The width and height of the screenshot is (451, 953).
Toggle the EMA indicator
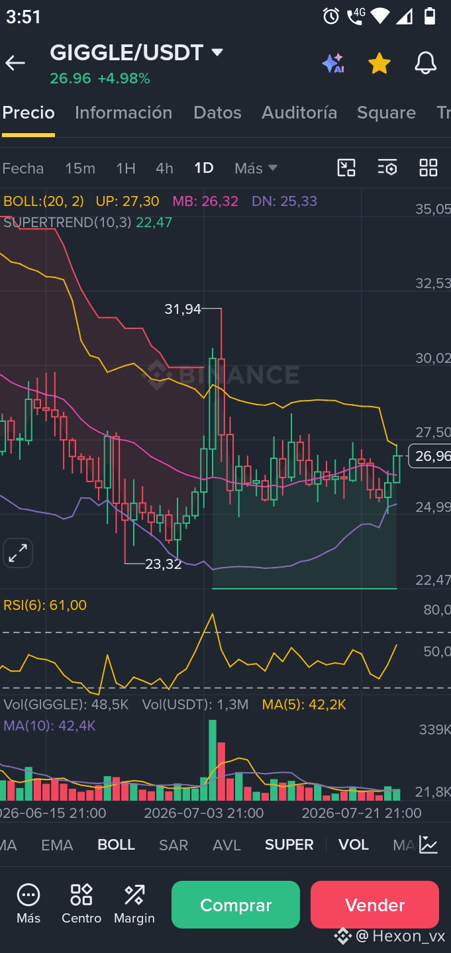pyautogui.click(x=57, y=844)
